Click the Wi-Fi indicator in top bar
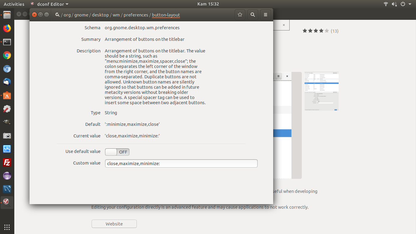The image size is (416, 234). pyautogui.click(x=386, y=4)
